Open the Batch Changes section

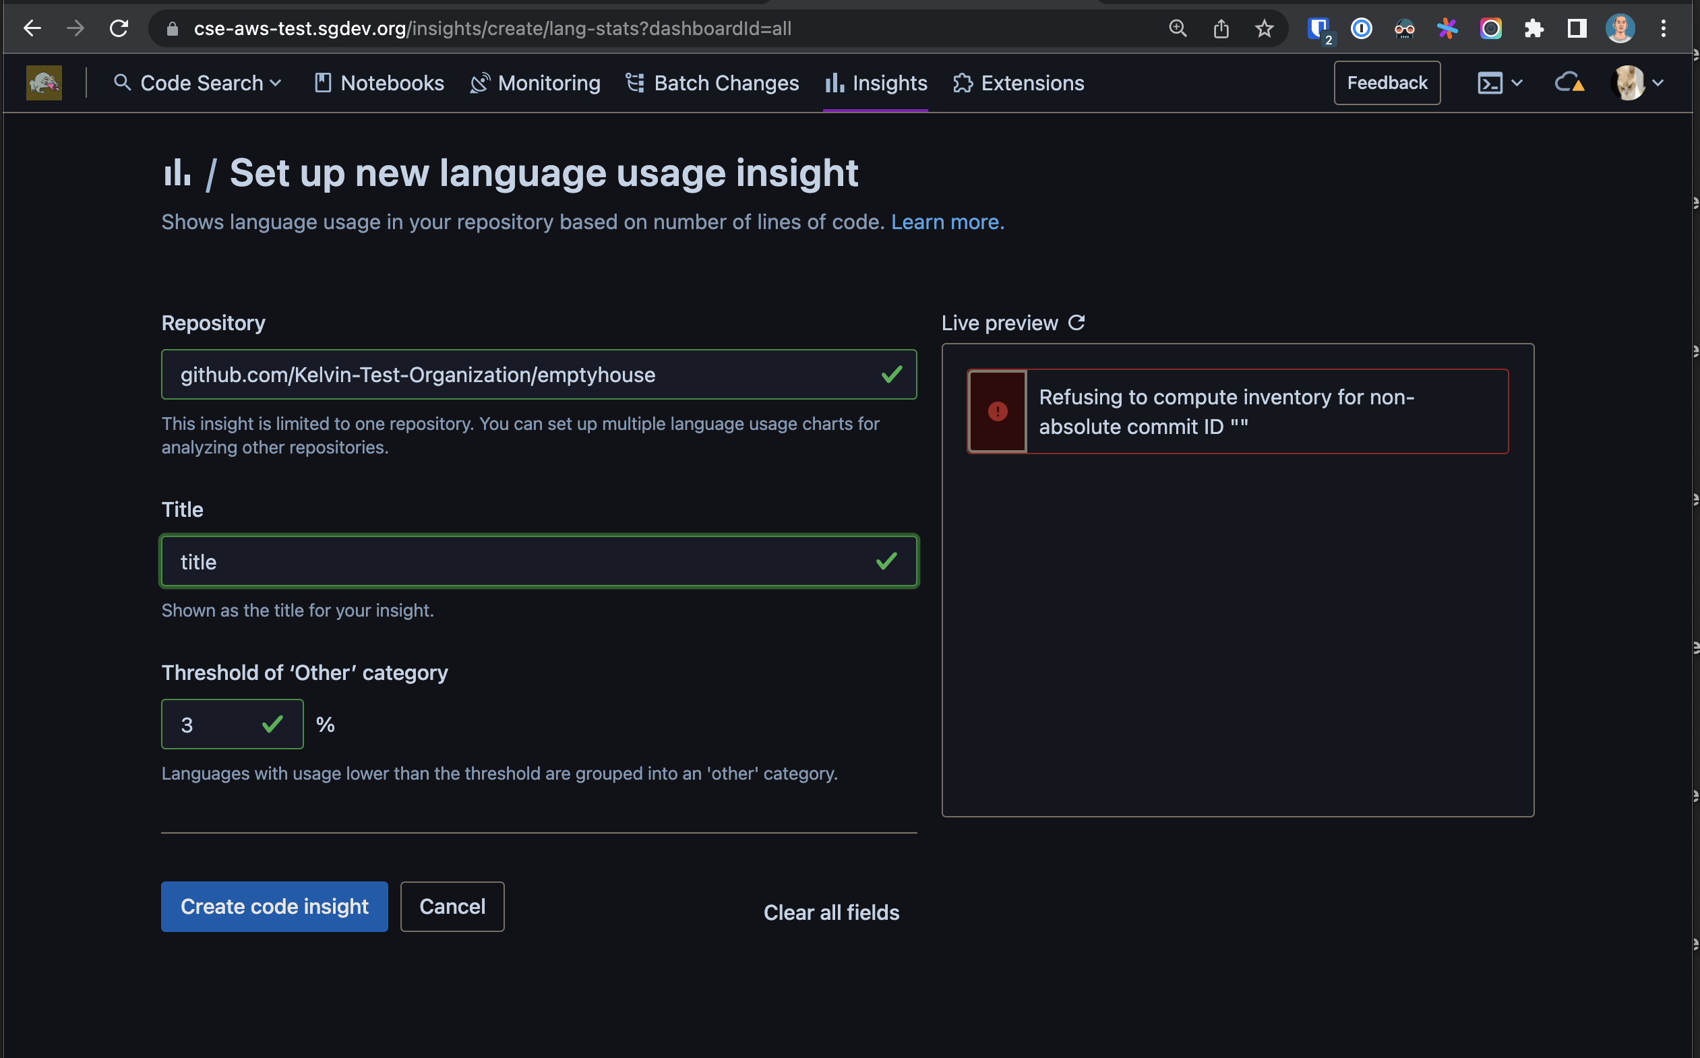pyautogui.click(x=712, y=84)
